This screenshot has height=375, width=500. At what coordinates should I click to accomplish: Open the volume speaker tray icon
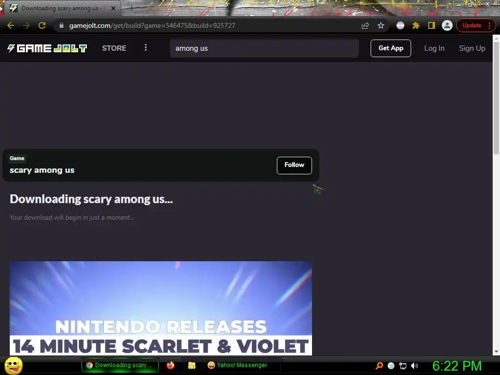(414, 366)
